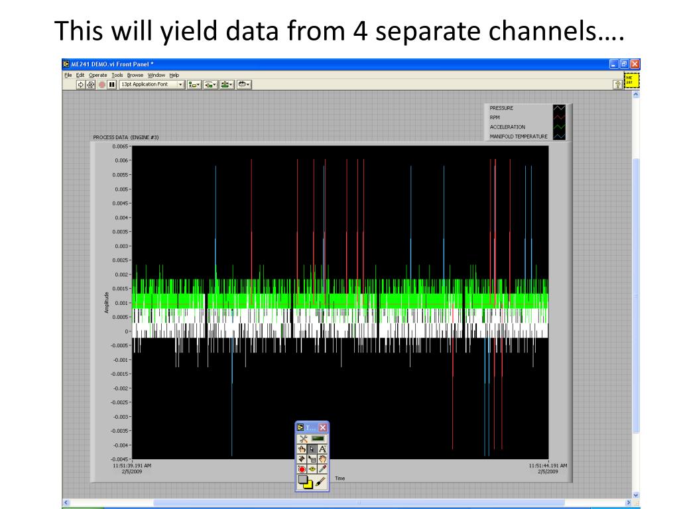Open the Edit menu
679x509 pixels.
pyautogui.click(x=80, y=76)
